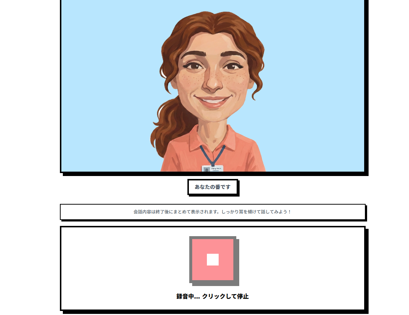Stop recording with the pink square button
The image size is (409, 315).
213,260
